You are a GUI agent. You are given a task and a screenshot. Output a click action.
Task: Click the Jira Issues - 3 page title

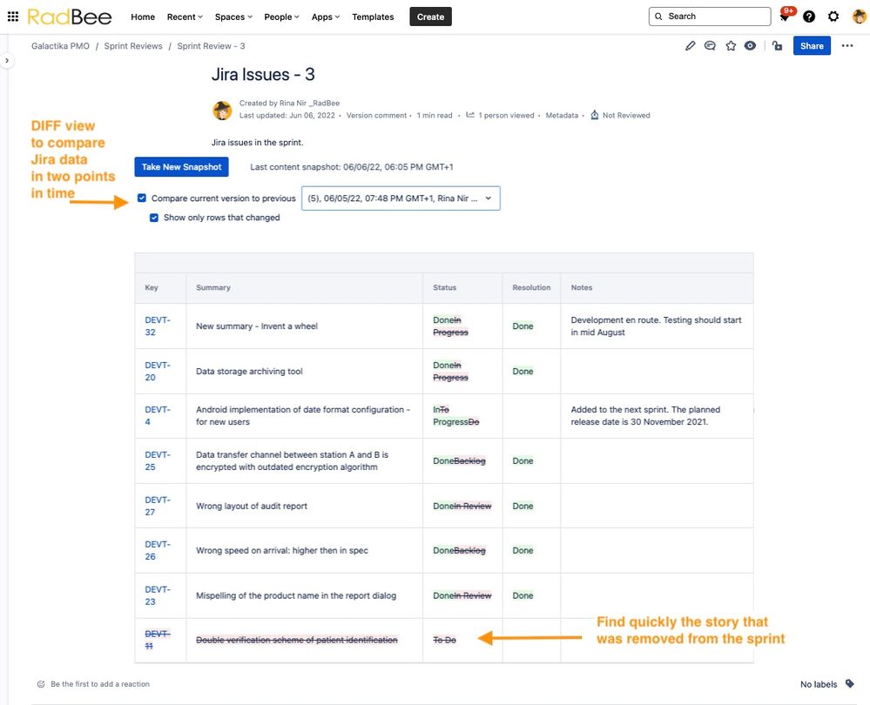(263, 74)
